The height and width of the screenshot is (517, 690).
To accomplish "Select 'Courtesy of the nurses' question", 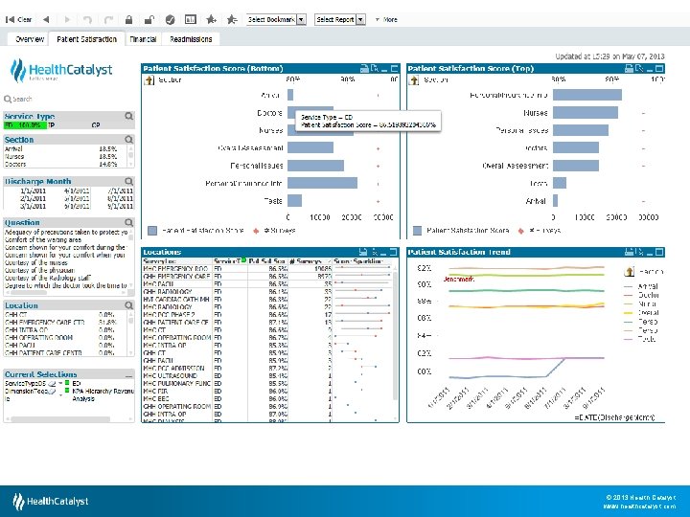I will (x=36, y=262).
